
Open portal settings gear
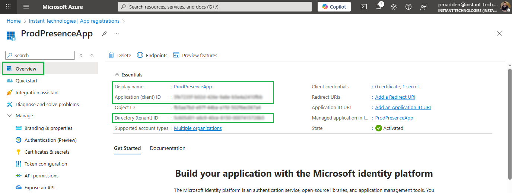click(x=394, y=7)
